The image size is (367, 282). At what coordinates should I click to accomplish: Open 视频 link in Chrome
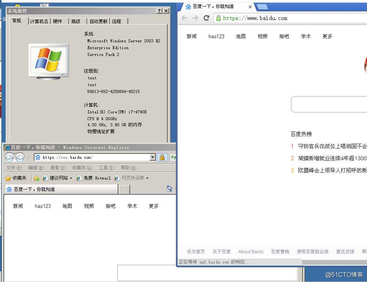262,36
